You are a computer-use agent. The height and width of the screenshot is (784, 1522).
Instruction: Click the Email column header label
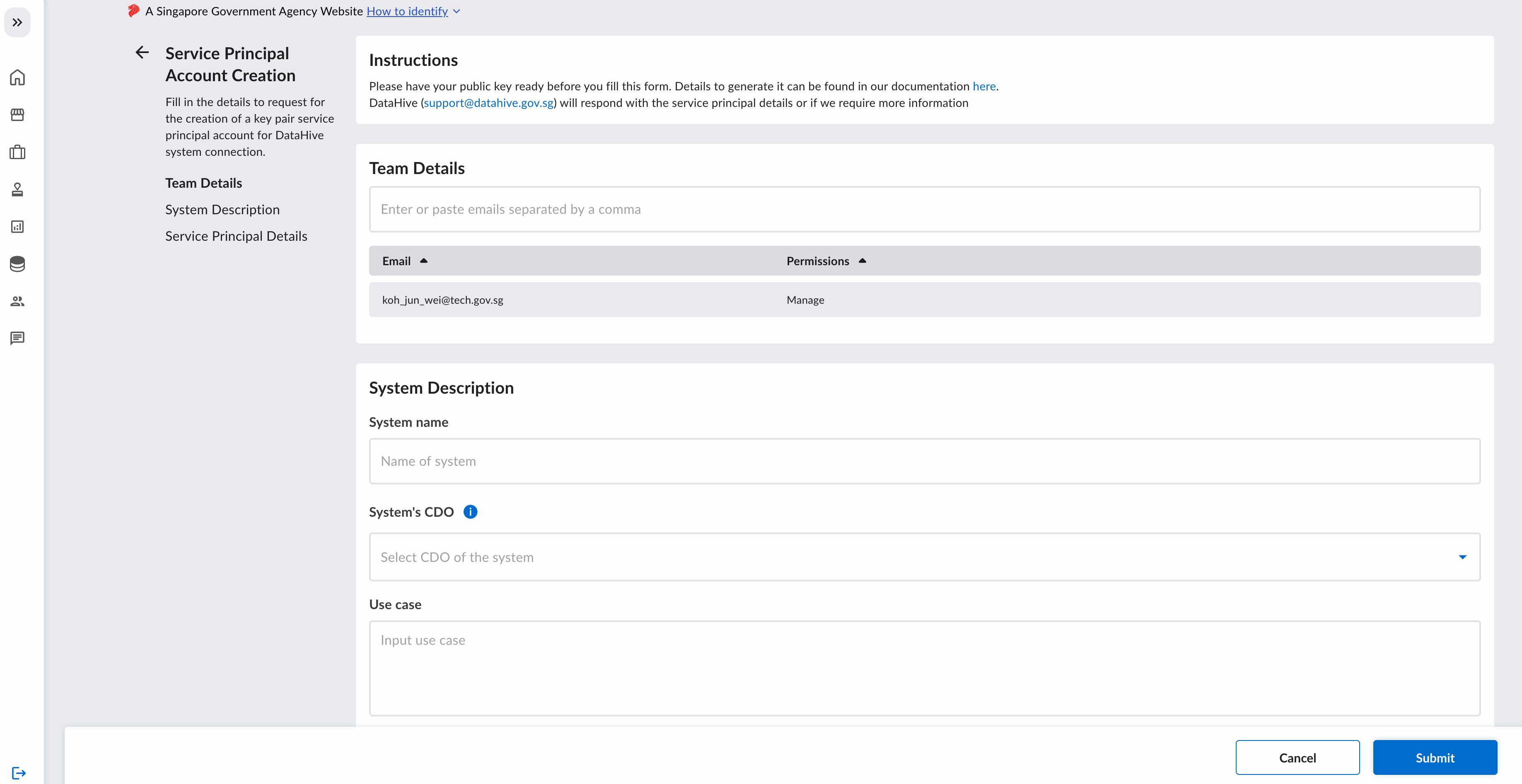396,261
